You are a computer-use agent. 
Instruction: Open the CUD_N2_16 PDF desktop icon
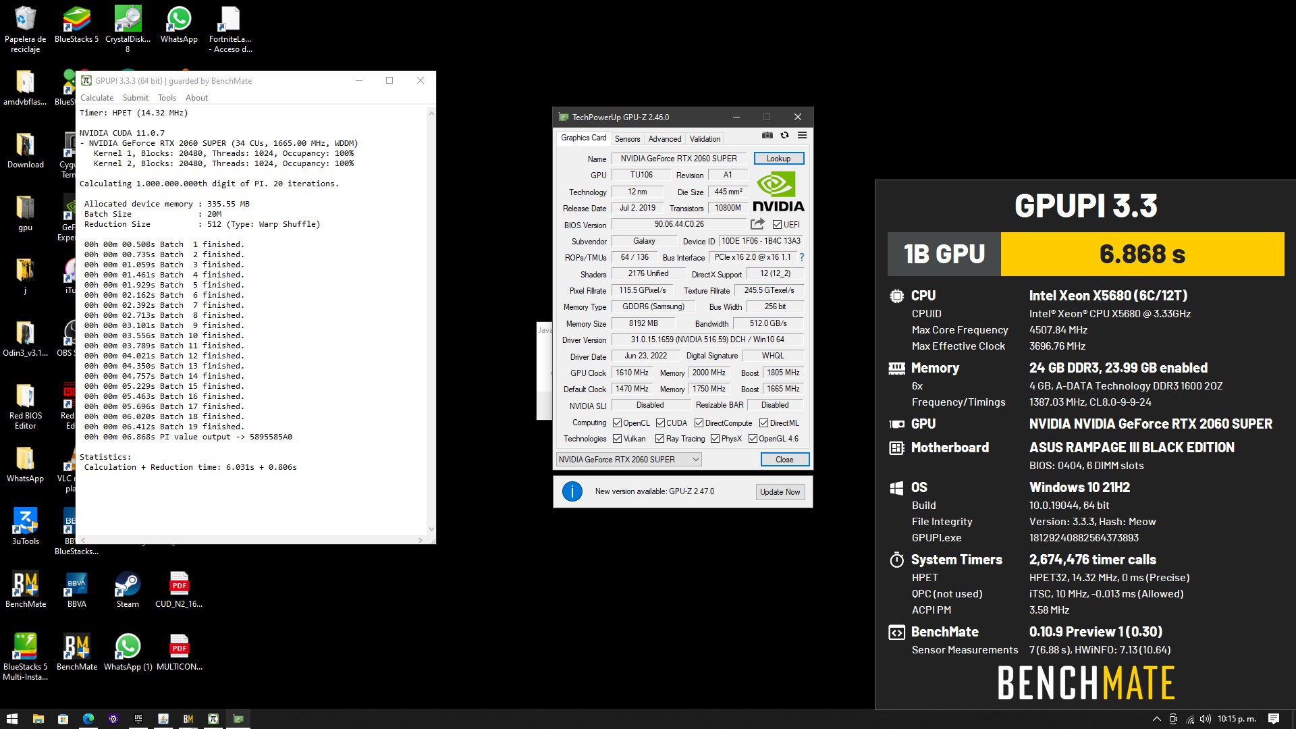tap(179, 590)
